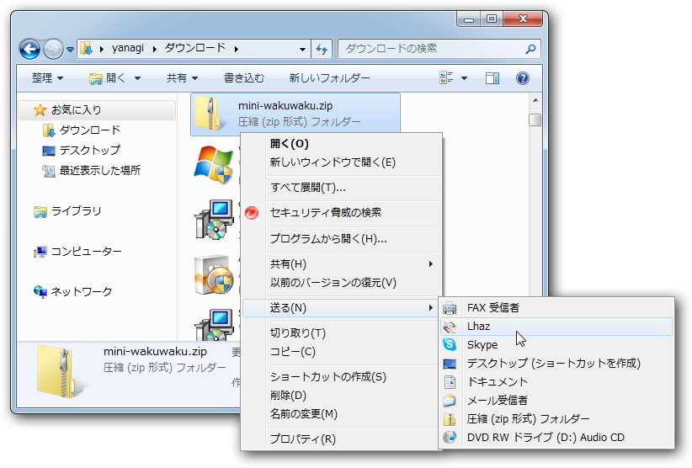Expand the arrow after ダウンロード breadcrumb
This screenshot has height=468, width=692.
pyautogui.click(x=237, y=49)
